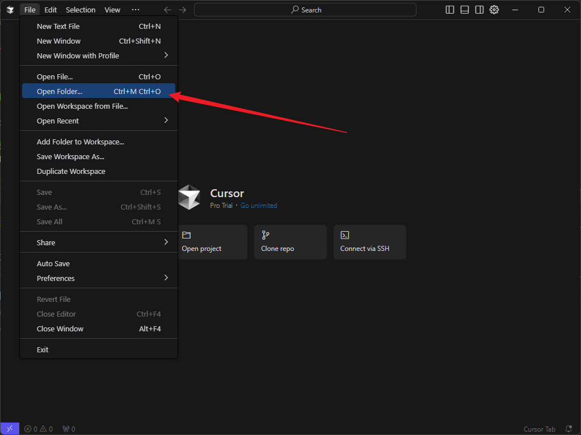This screenshot has width=581, height=435.
Task: Select Save Workspace As...
Action: (99, 156)
